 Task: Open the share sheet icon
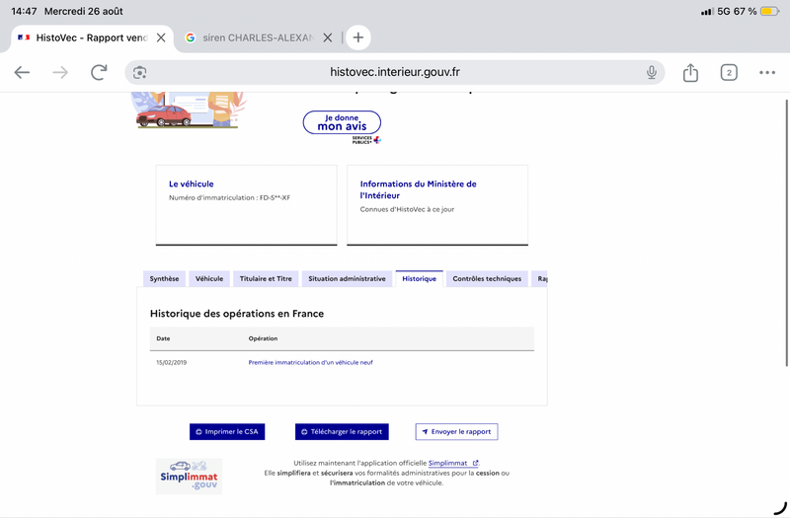690,72
